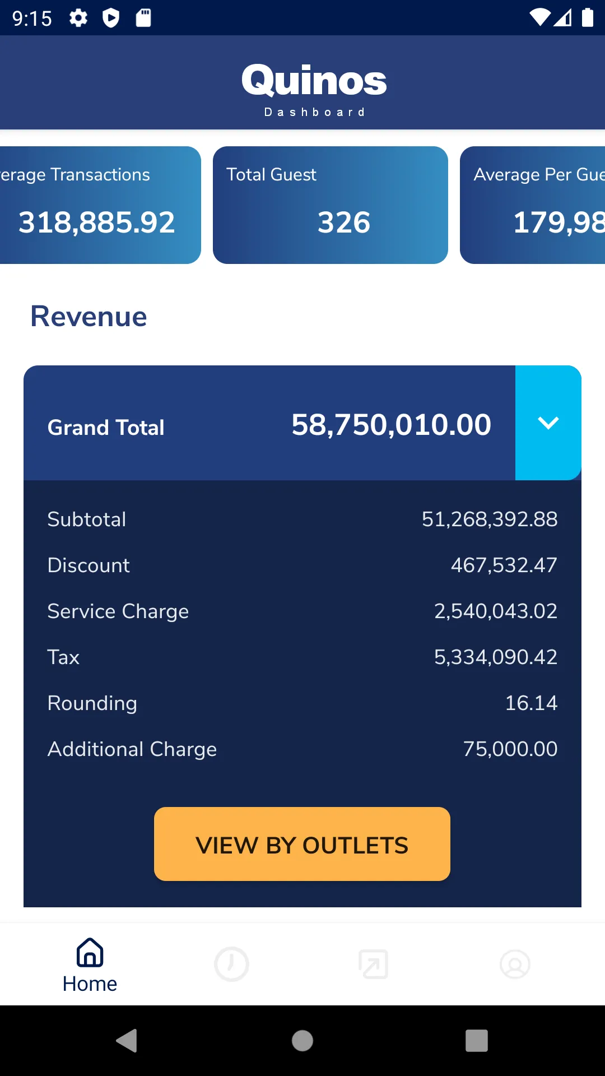Tap the Additional Charge value 75,000.00
605x1076 pixels.
(510, 749)
